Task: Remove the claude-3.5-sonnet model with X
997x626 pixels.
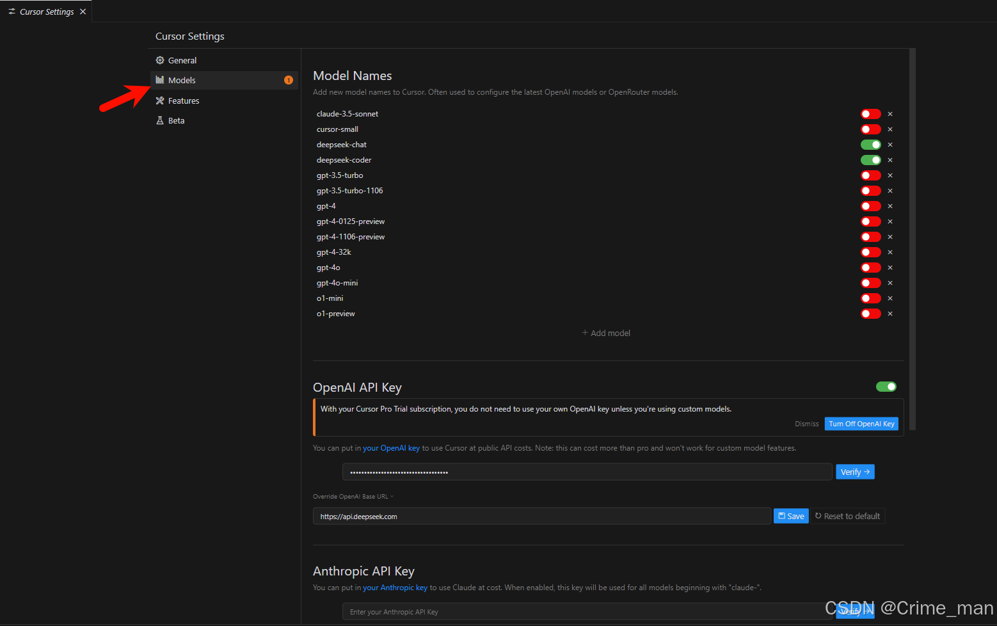Action: [890, 114]
